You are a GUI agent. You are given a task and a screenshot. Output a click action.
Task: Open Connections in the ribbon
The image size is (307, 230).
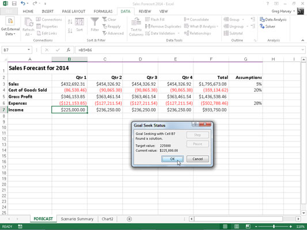click(x=49, y=20)
